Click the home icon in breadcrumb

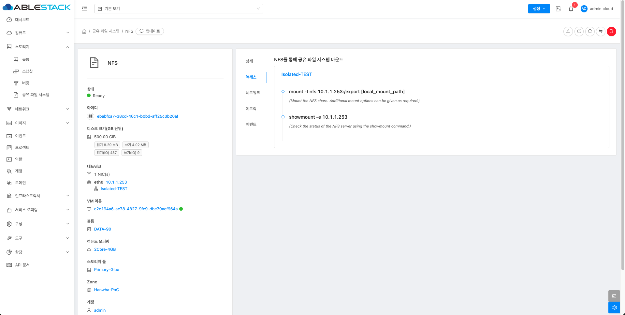tap(84, 31)
